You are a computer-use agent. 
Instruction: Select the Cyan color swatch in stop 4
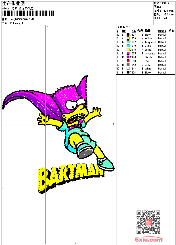[x=128, y=46]
